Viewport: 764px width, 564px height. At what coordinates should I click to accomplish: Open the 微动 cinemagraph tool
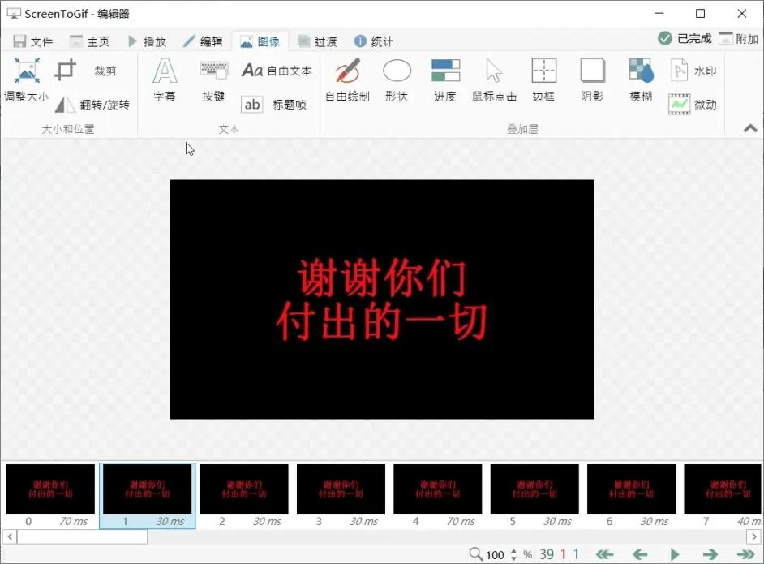pos(693,105)
